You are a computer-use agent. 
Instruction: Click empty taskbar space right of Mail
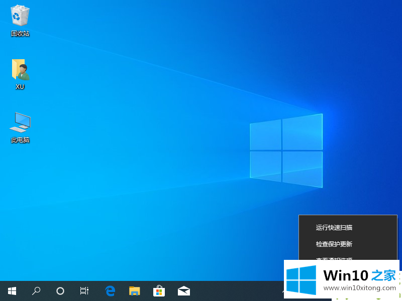[x=231, y=291]
